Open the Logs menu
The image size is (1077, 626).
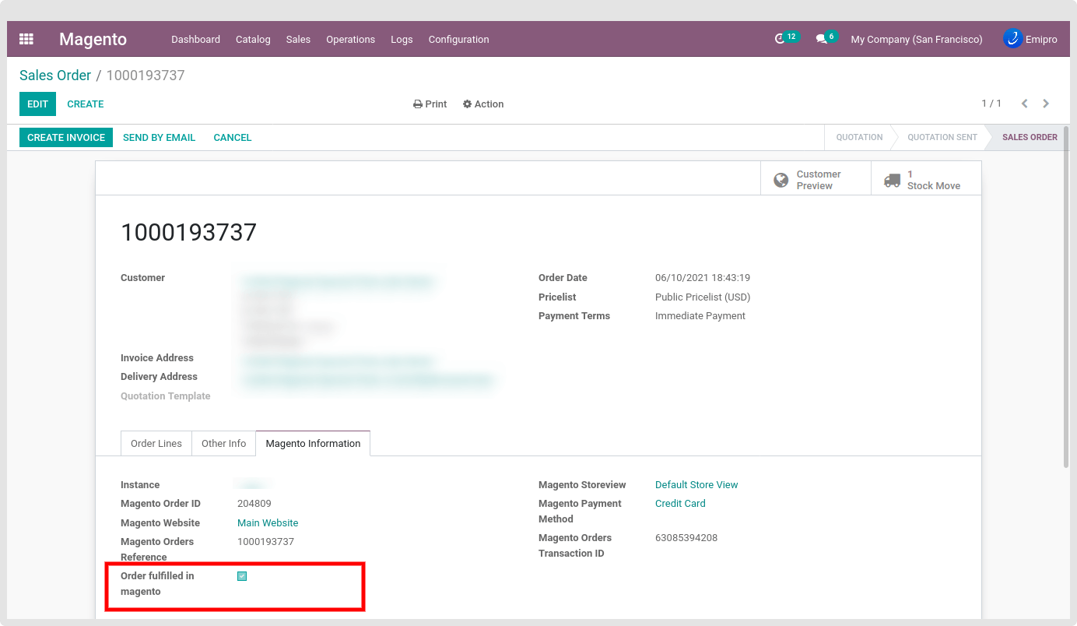tap(402, 39)
